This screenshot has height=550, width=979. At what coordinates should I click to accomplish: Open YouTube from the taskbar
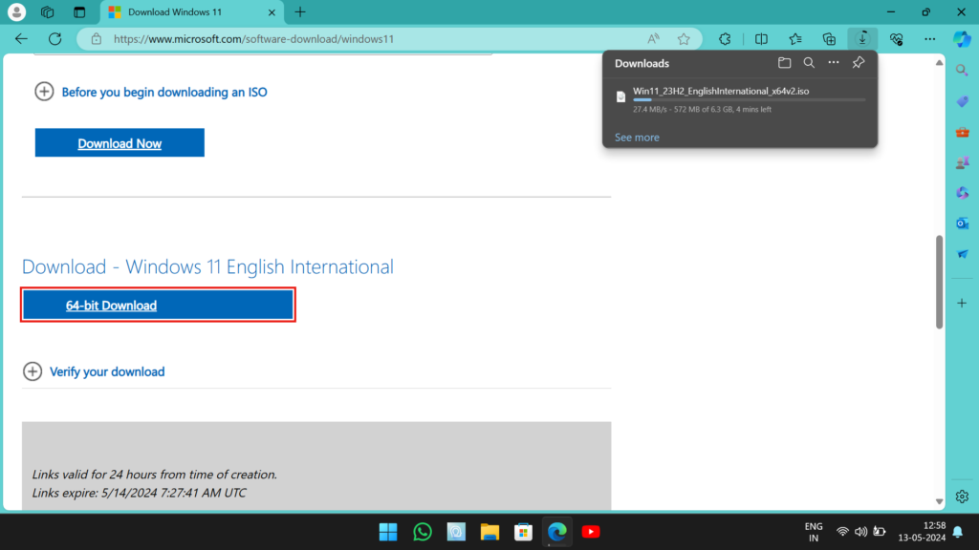[x=591, y=532]
